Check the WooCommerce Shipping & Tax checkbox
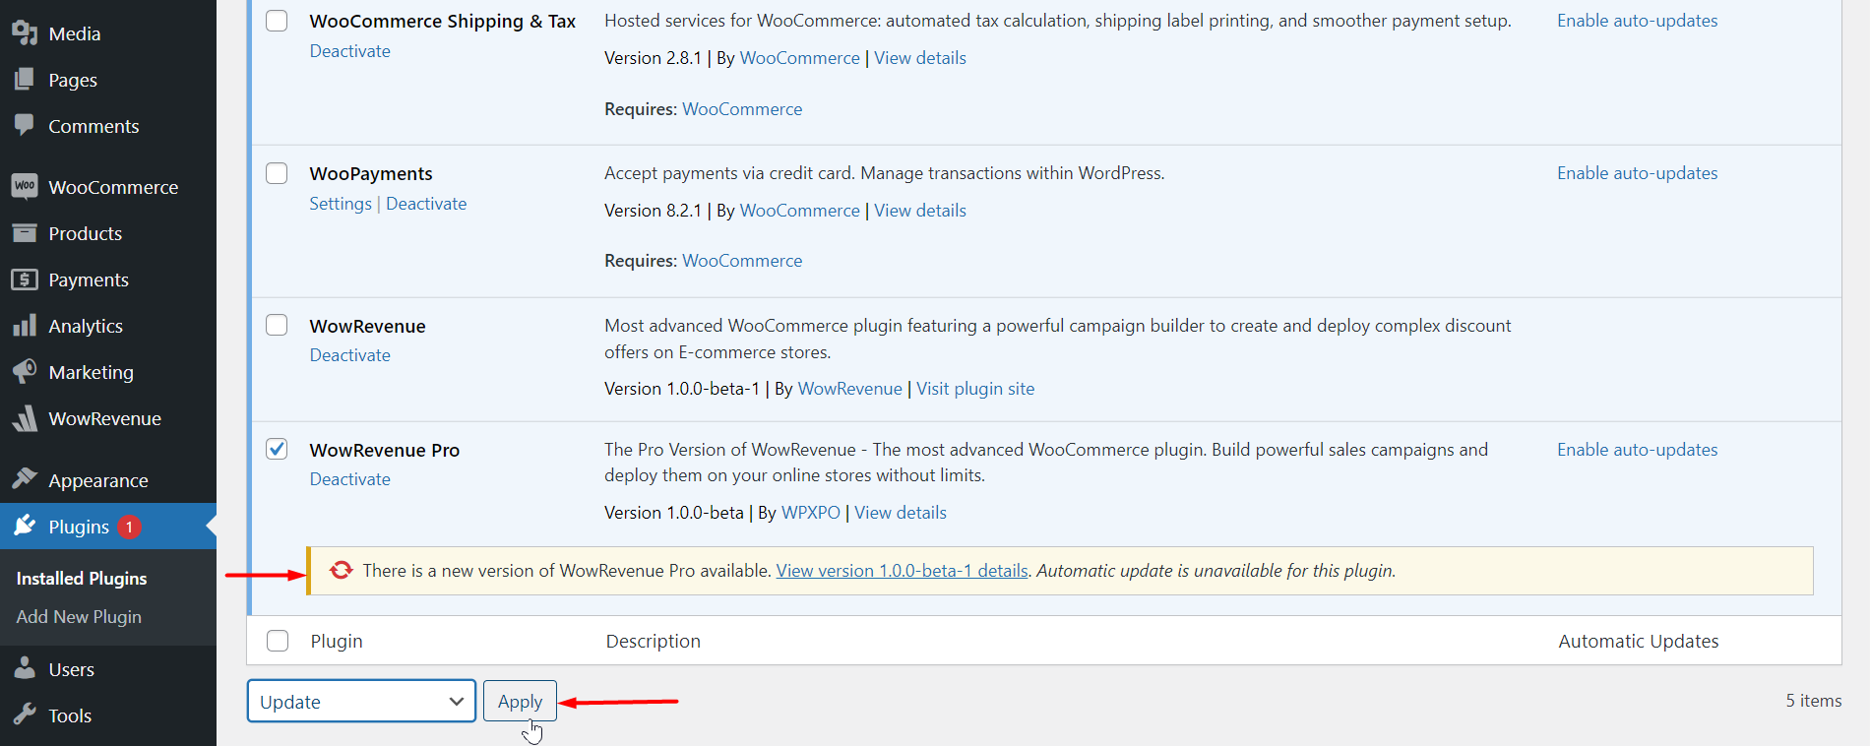This screenshot has height=746, width=1870. pos(277,21)
